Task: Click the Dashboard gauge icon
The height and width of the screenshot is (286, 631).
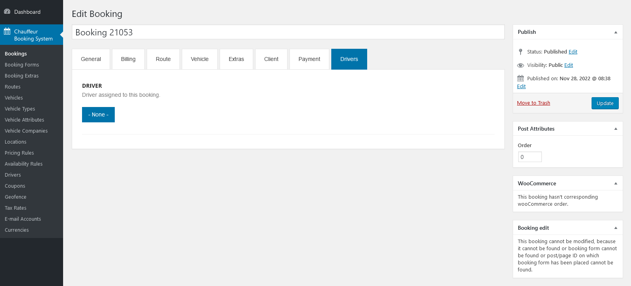Action: pos(7,12)
